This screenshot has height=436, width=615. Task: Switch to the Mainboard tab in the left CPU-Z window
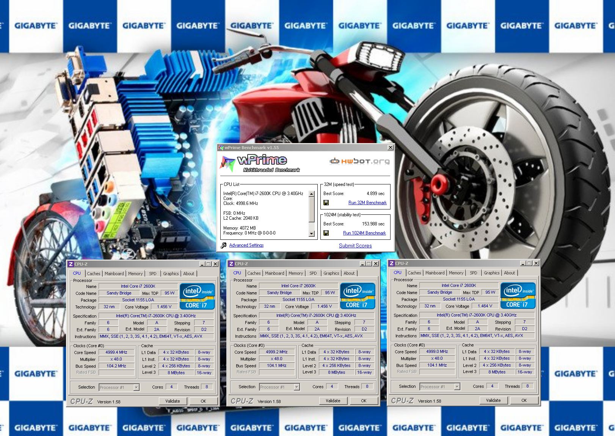[114, 274]
